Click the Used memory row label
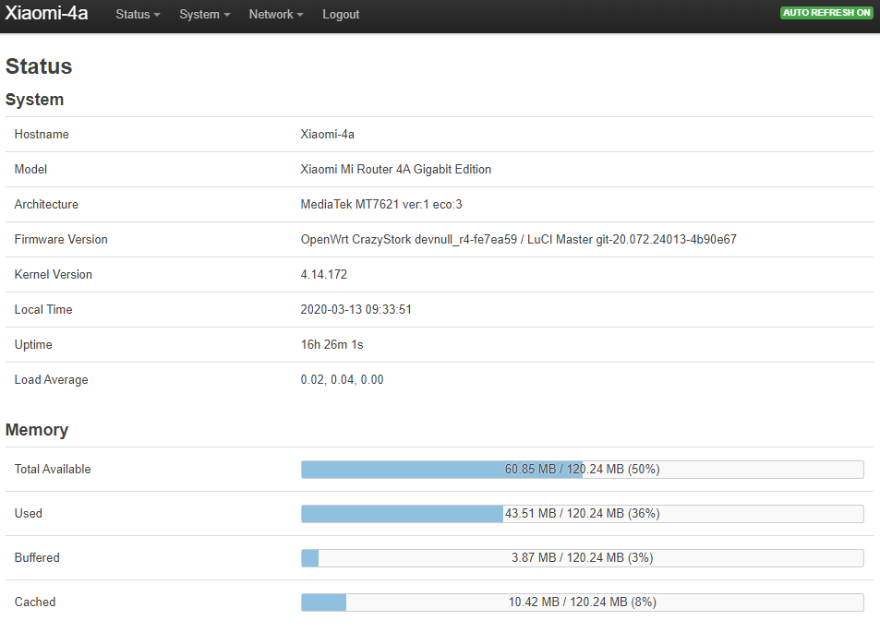 tap(28, 514)
